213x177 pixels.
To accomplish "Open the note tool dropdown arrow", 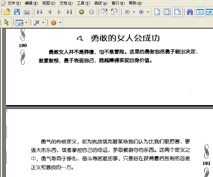I will (x=26, y=23).
